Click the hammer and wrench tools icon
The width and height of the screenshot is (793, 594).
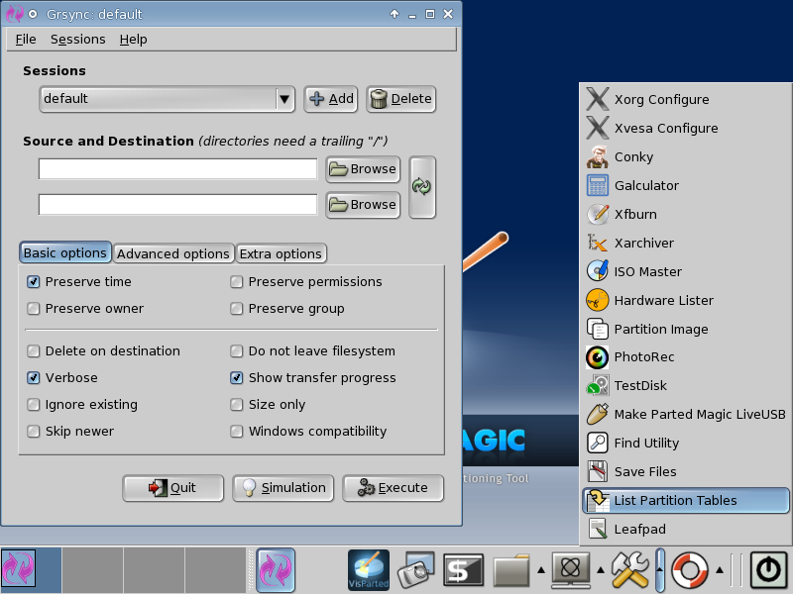pos(630,570)
